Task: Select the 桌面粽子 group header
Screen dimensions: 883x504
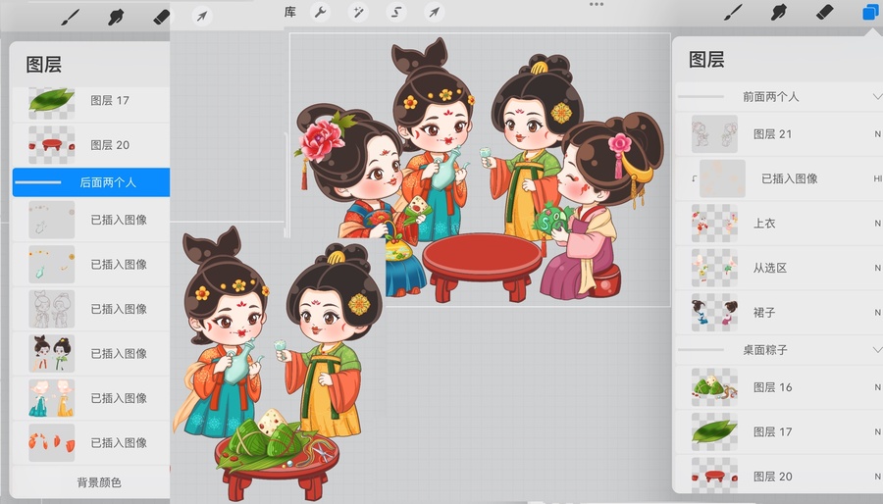Action: (x=778, y=350)
